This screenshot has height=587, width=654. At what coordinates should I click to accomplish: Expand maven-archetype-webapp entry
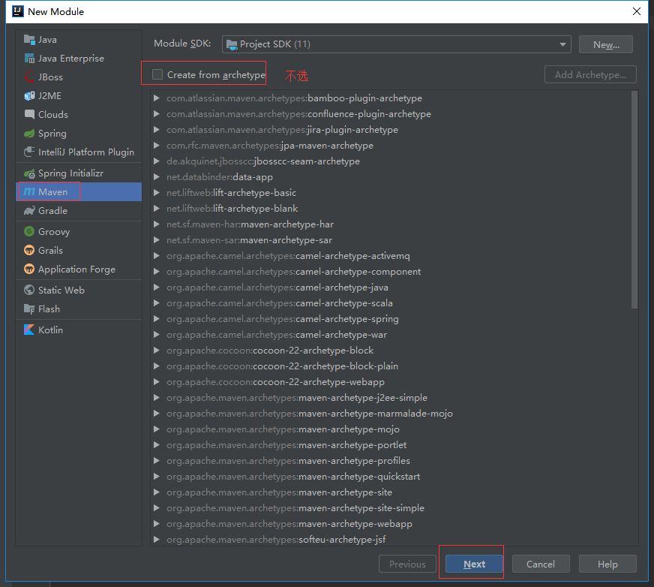(157, 523)
